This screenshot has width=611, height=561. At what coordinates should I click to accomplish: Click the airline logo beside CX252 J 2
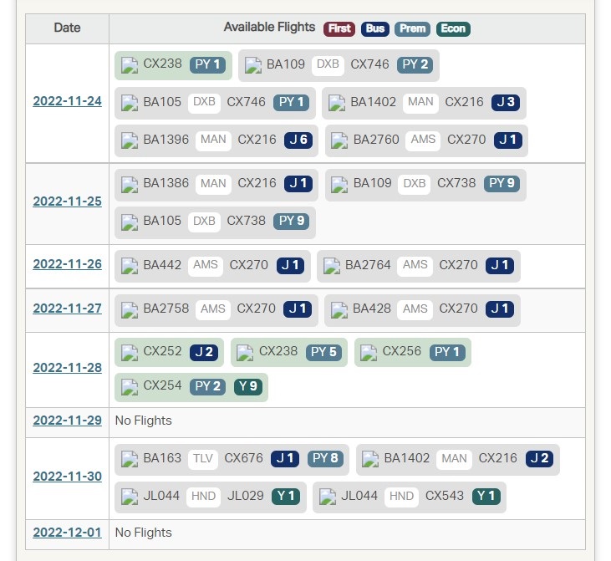click(130, 353)
